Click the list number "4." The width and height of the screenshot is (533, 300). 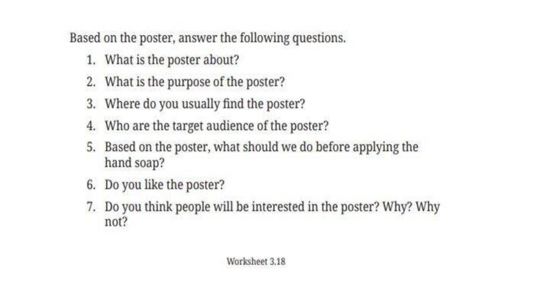(x=92, y=126)
